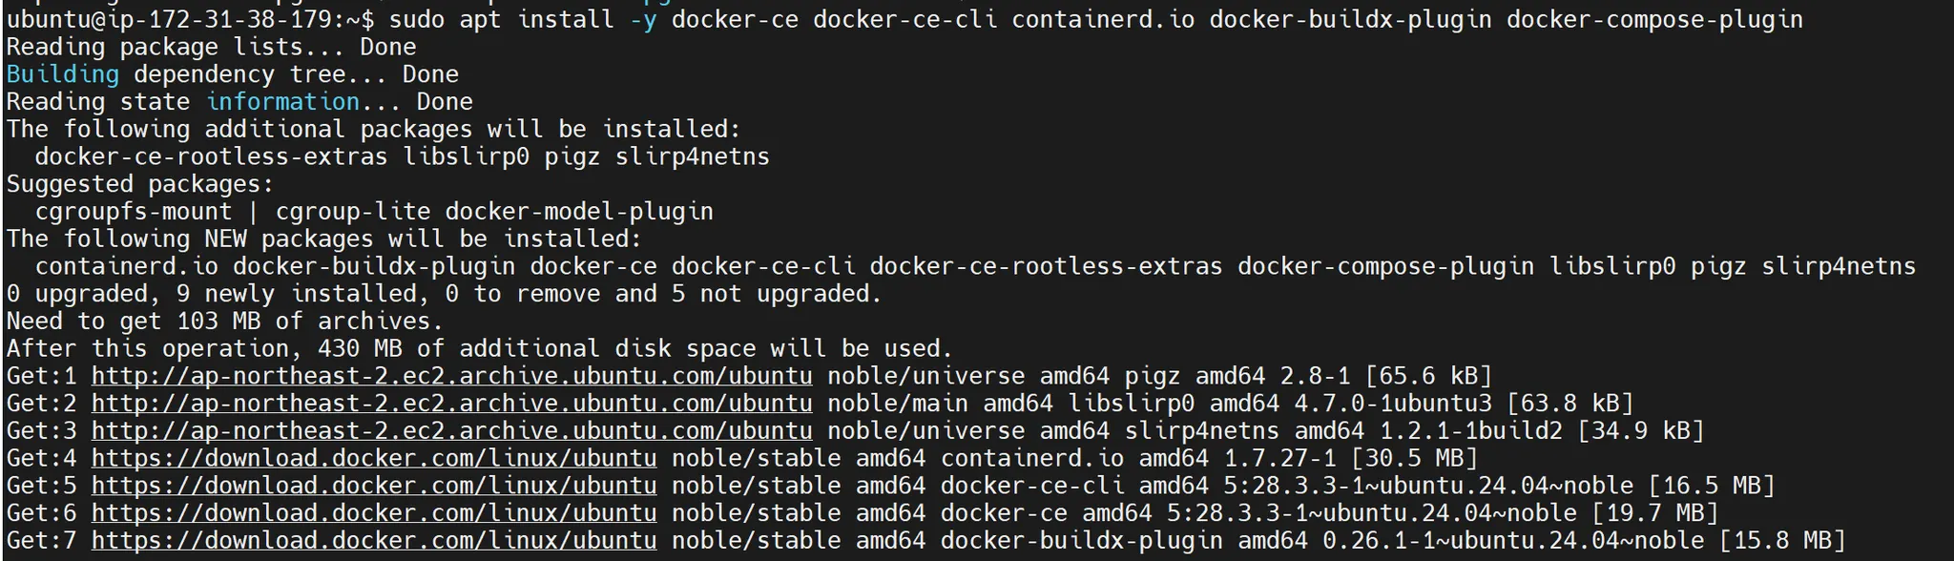
Task: Open the archive.ubuntu.com link on the Get:1 line
Action: [x=451, y=376]
